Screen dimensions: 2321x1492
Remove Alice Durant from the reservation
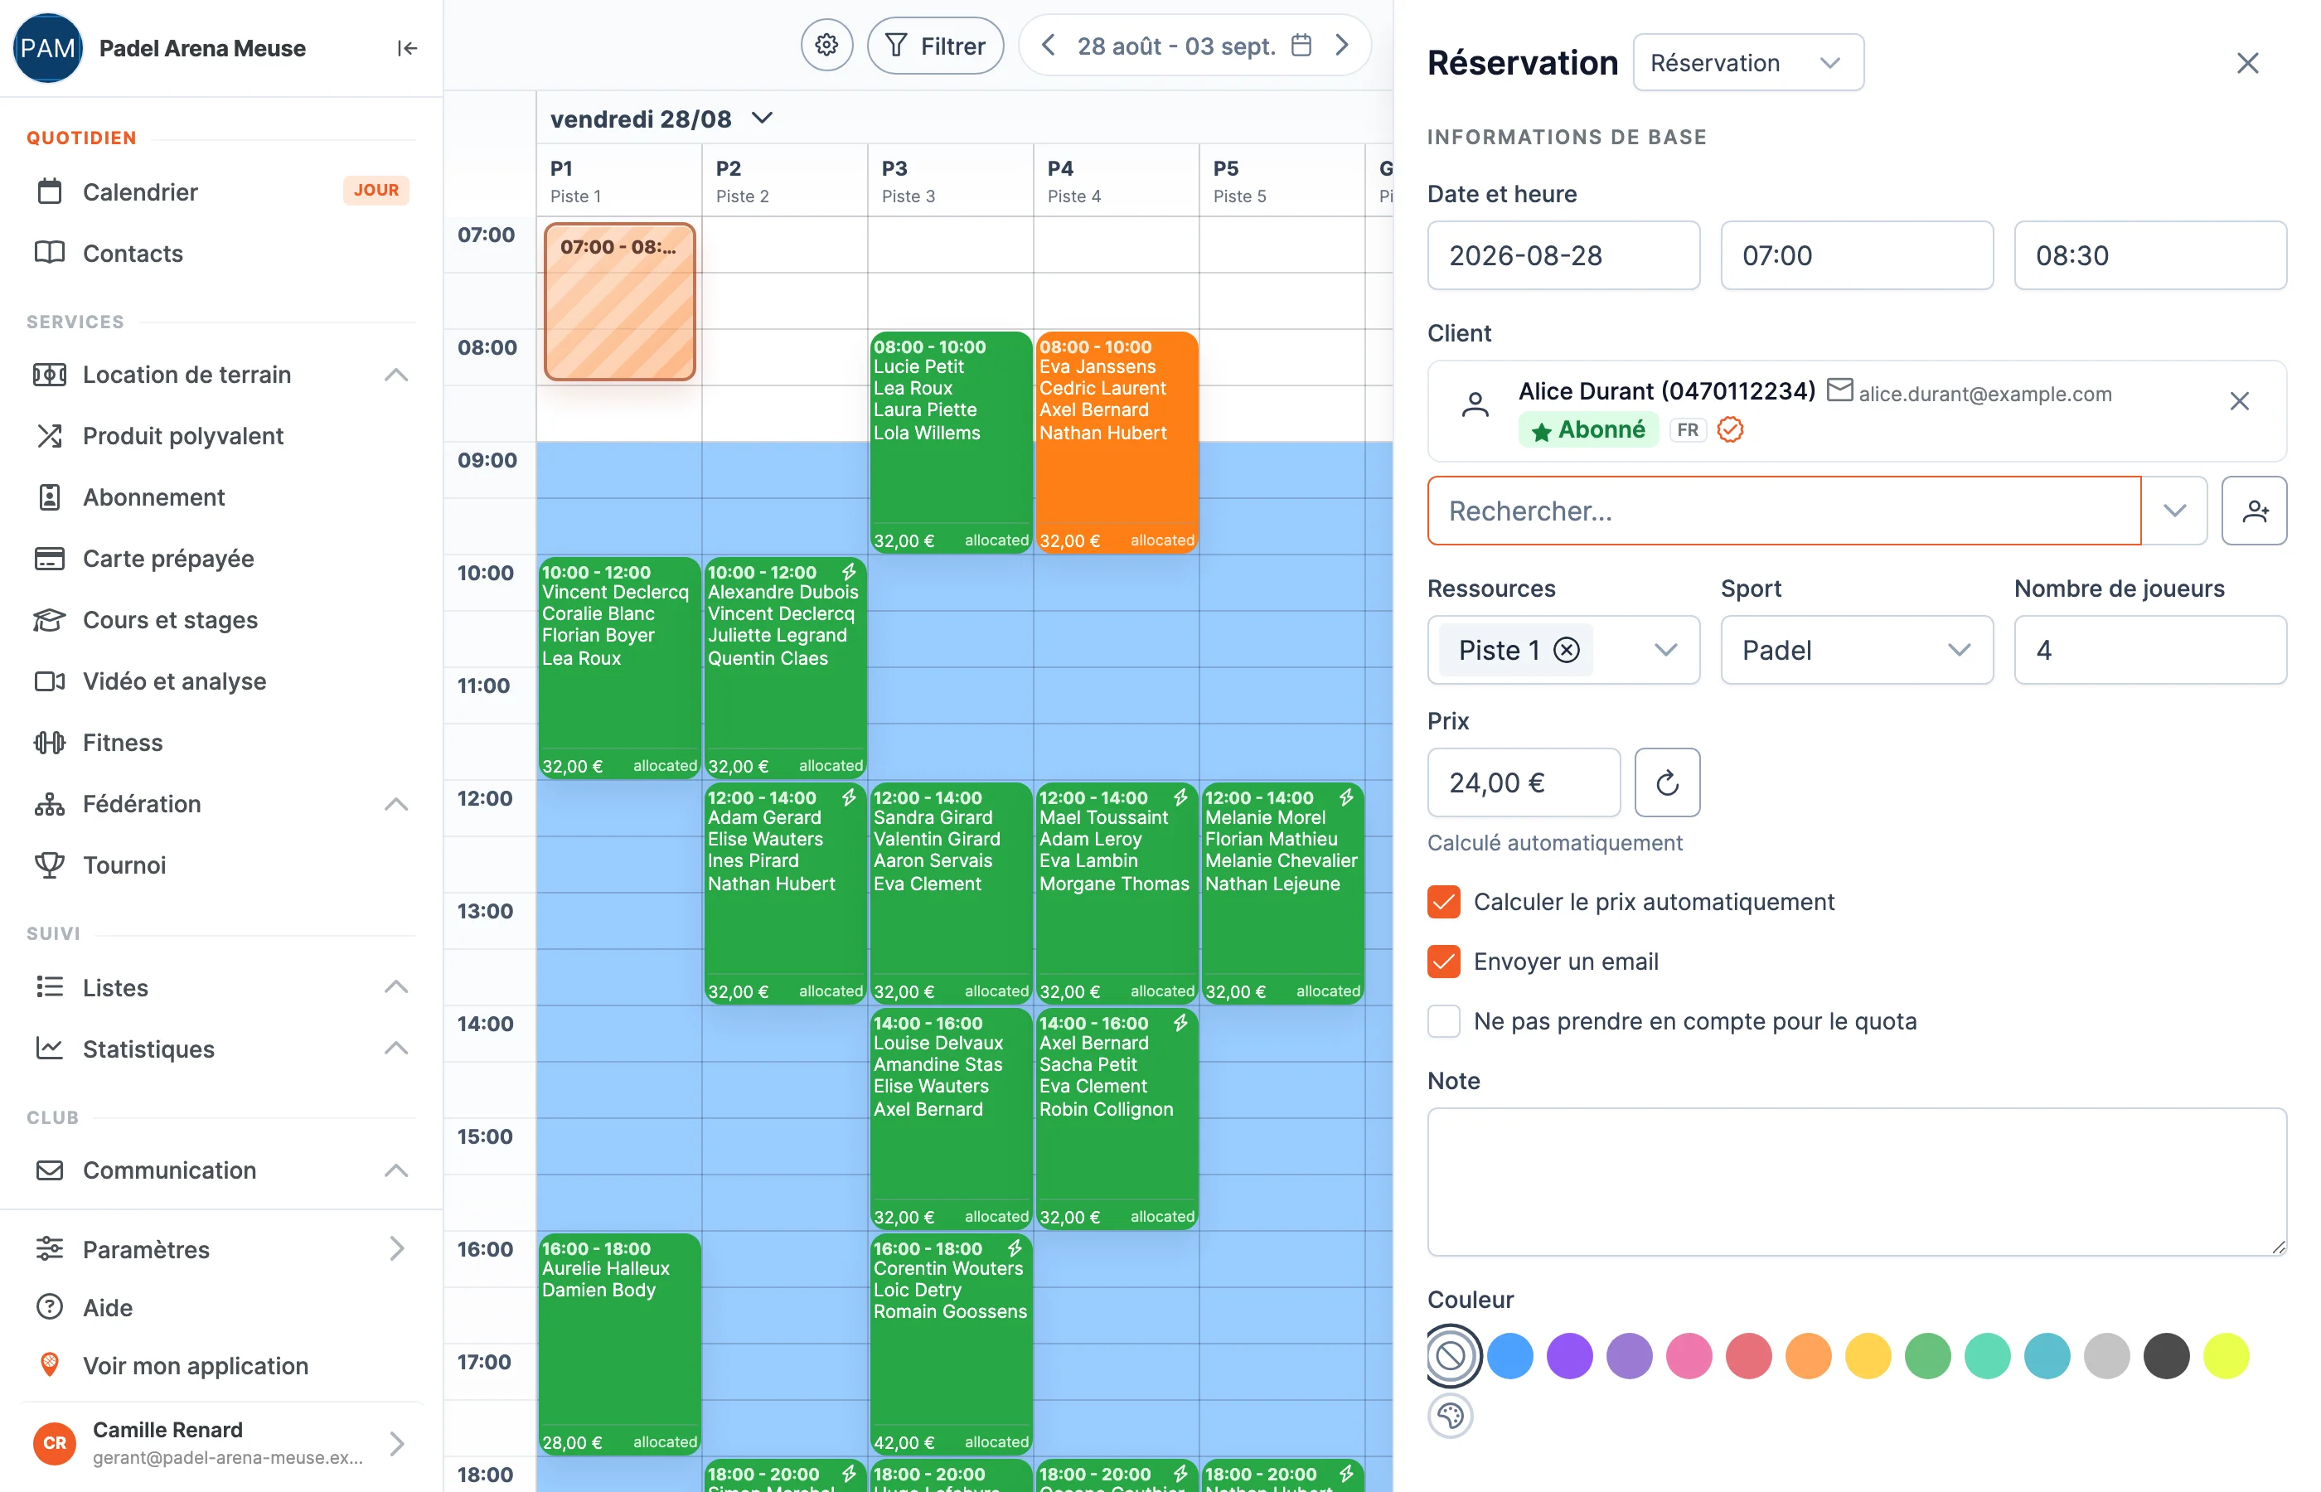(2239, 401)
